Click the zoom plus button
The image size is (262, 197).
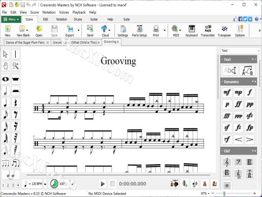255,193
